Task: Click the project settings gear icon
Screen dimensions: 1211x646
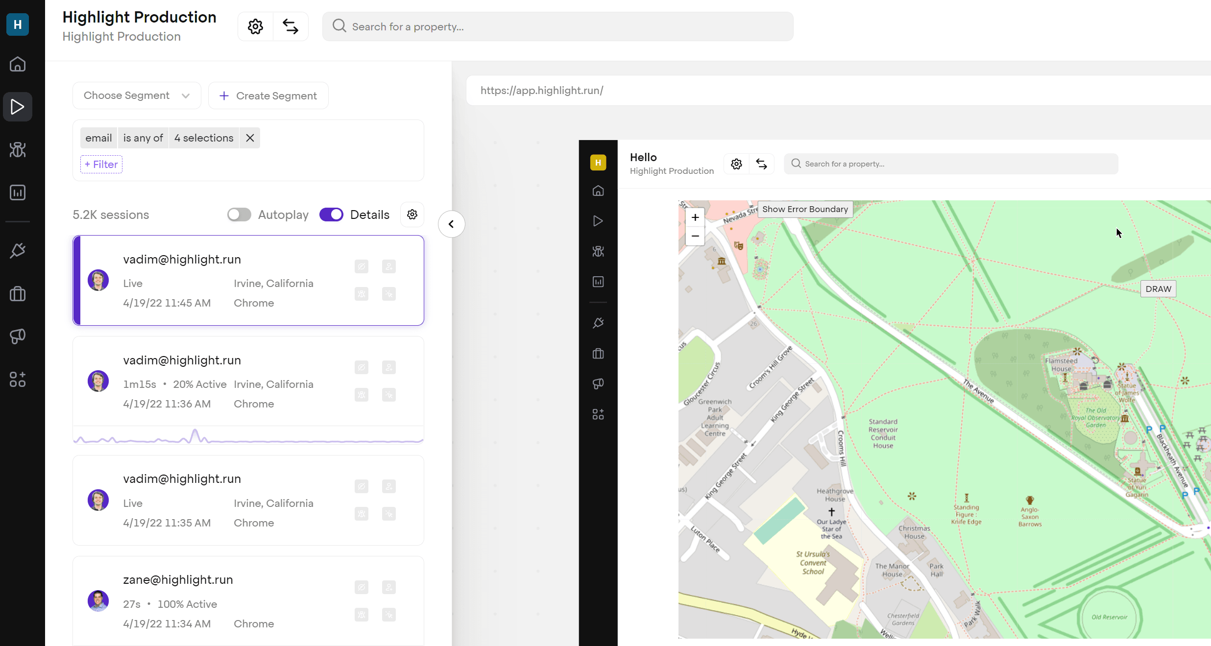Action: [x=255, y=26]
